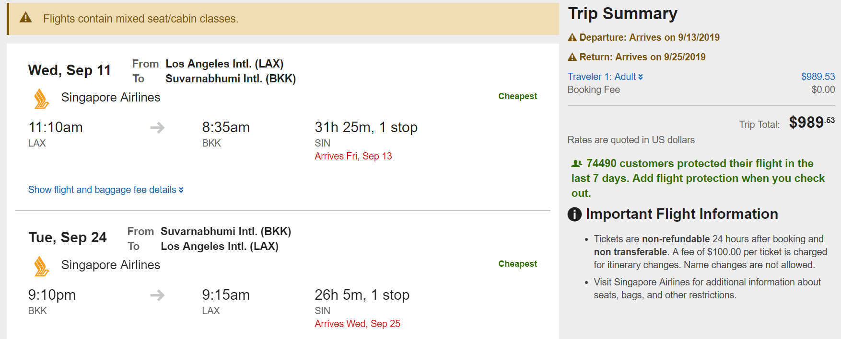Viewport: 841px width, 339px height.
Task: Click the $989.53 traveler price link
Action: click(x=818, y=77)
